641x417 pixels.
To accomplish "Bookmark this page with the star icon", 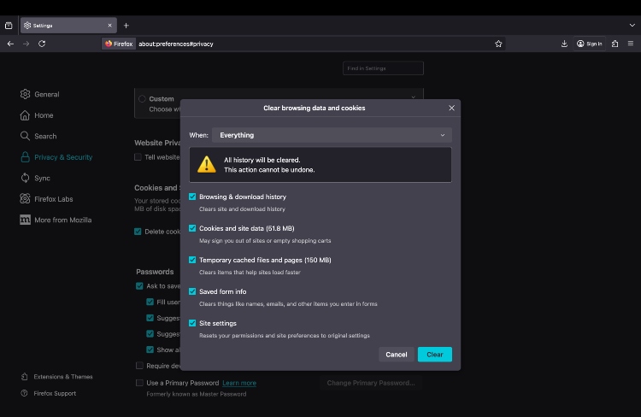I will [x=498, y=44].
